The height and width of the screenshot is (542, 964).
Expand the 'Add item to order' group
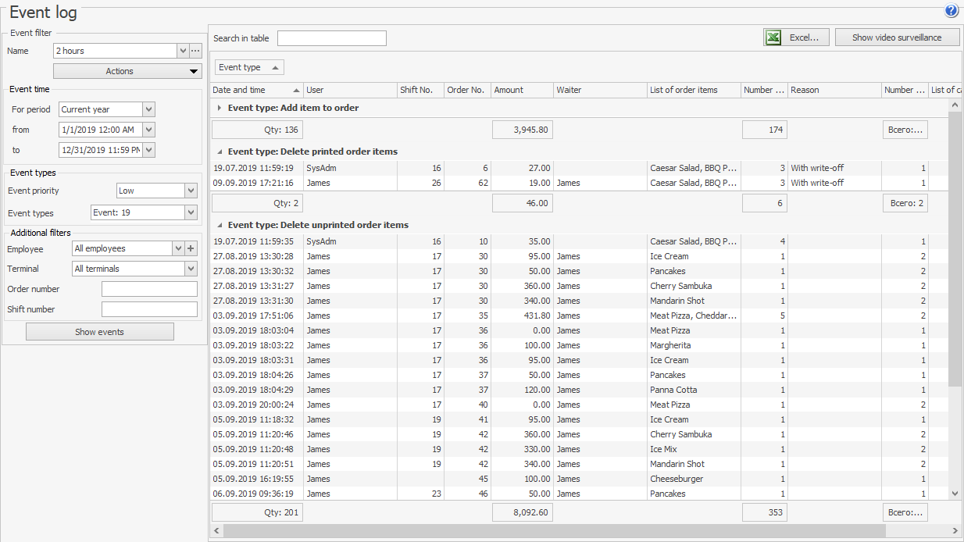coord(220,108)
